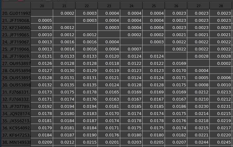Select row header 32. FJ766332
Viewport: 233px width, 147px height.
tap(16, 99)
